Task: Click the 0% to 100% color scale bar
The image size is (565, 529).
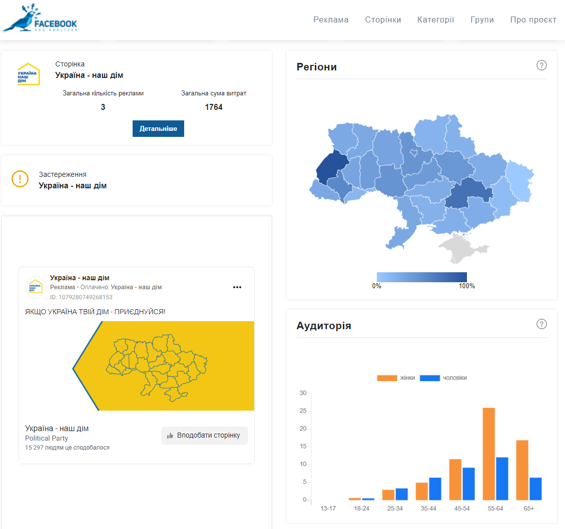Action: coord(421,277)
